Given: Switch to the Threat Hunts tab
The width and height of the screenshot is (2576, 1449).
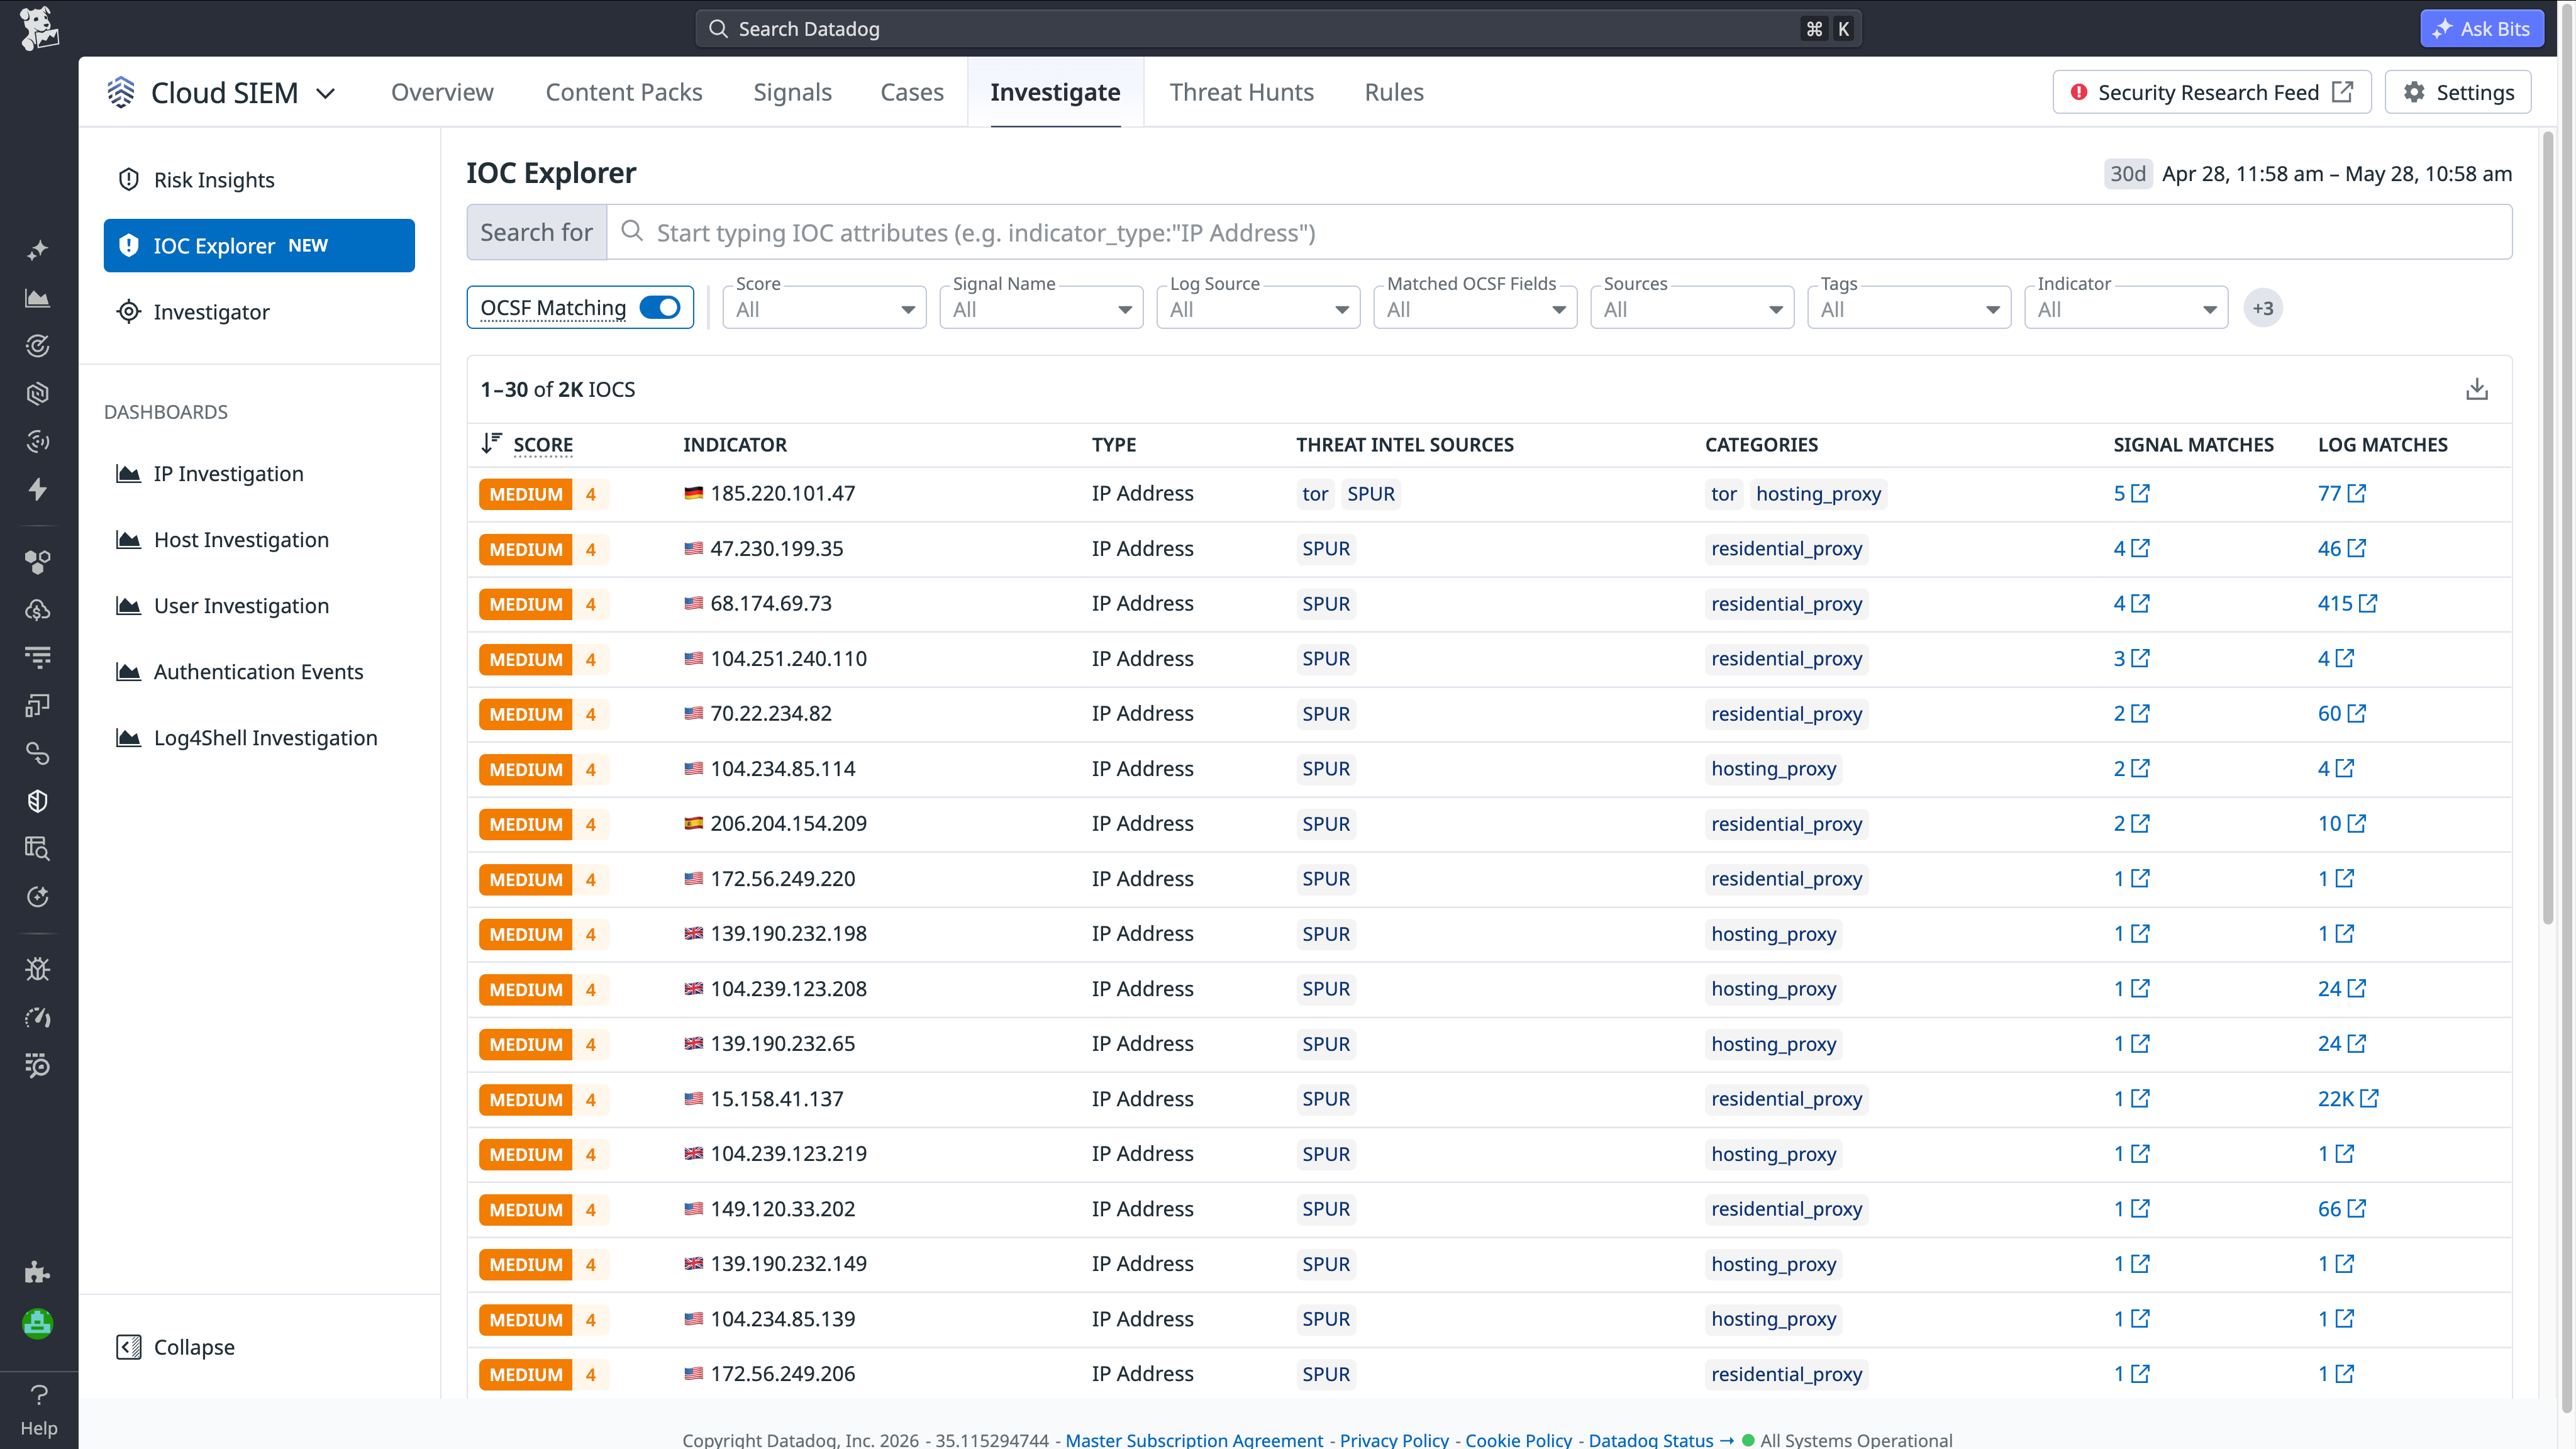Looking at the screenshot, I should (1242, 92).
